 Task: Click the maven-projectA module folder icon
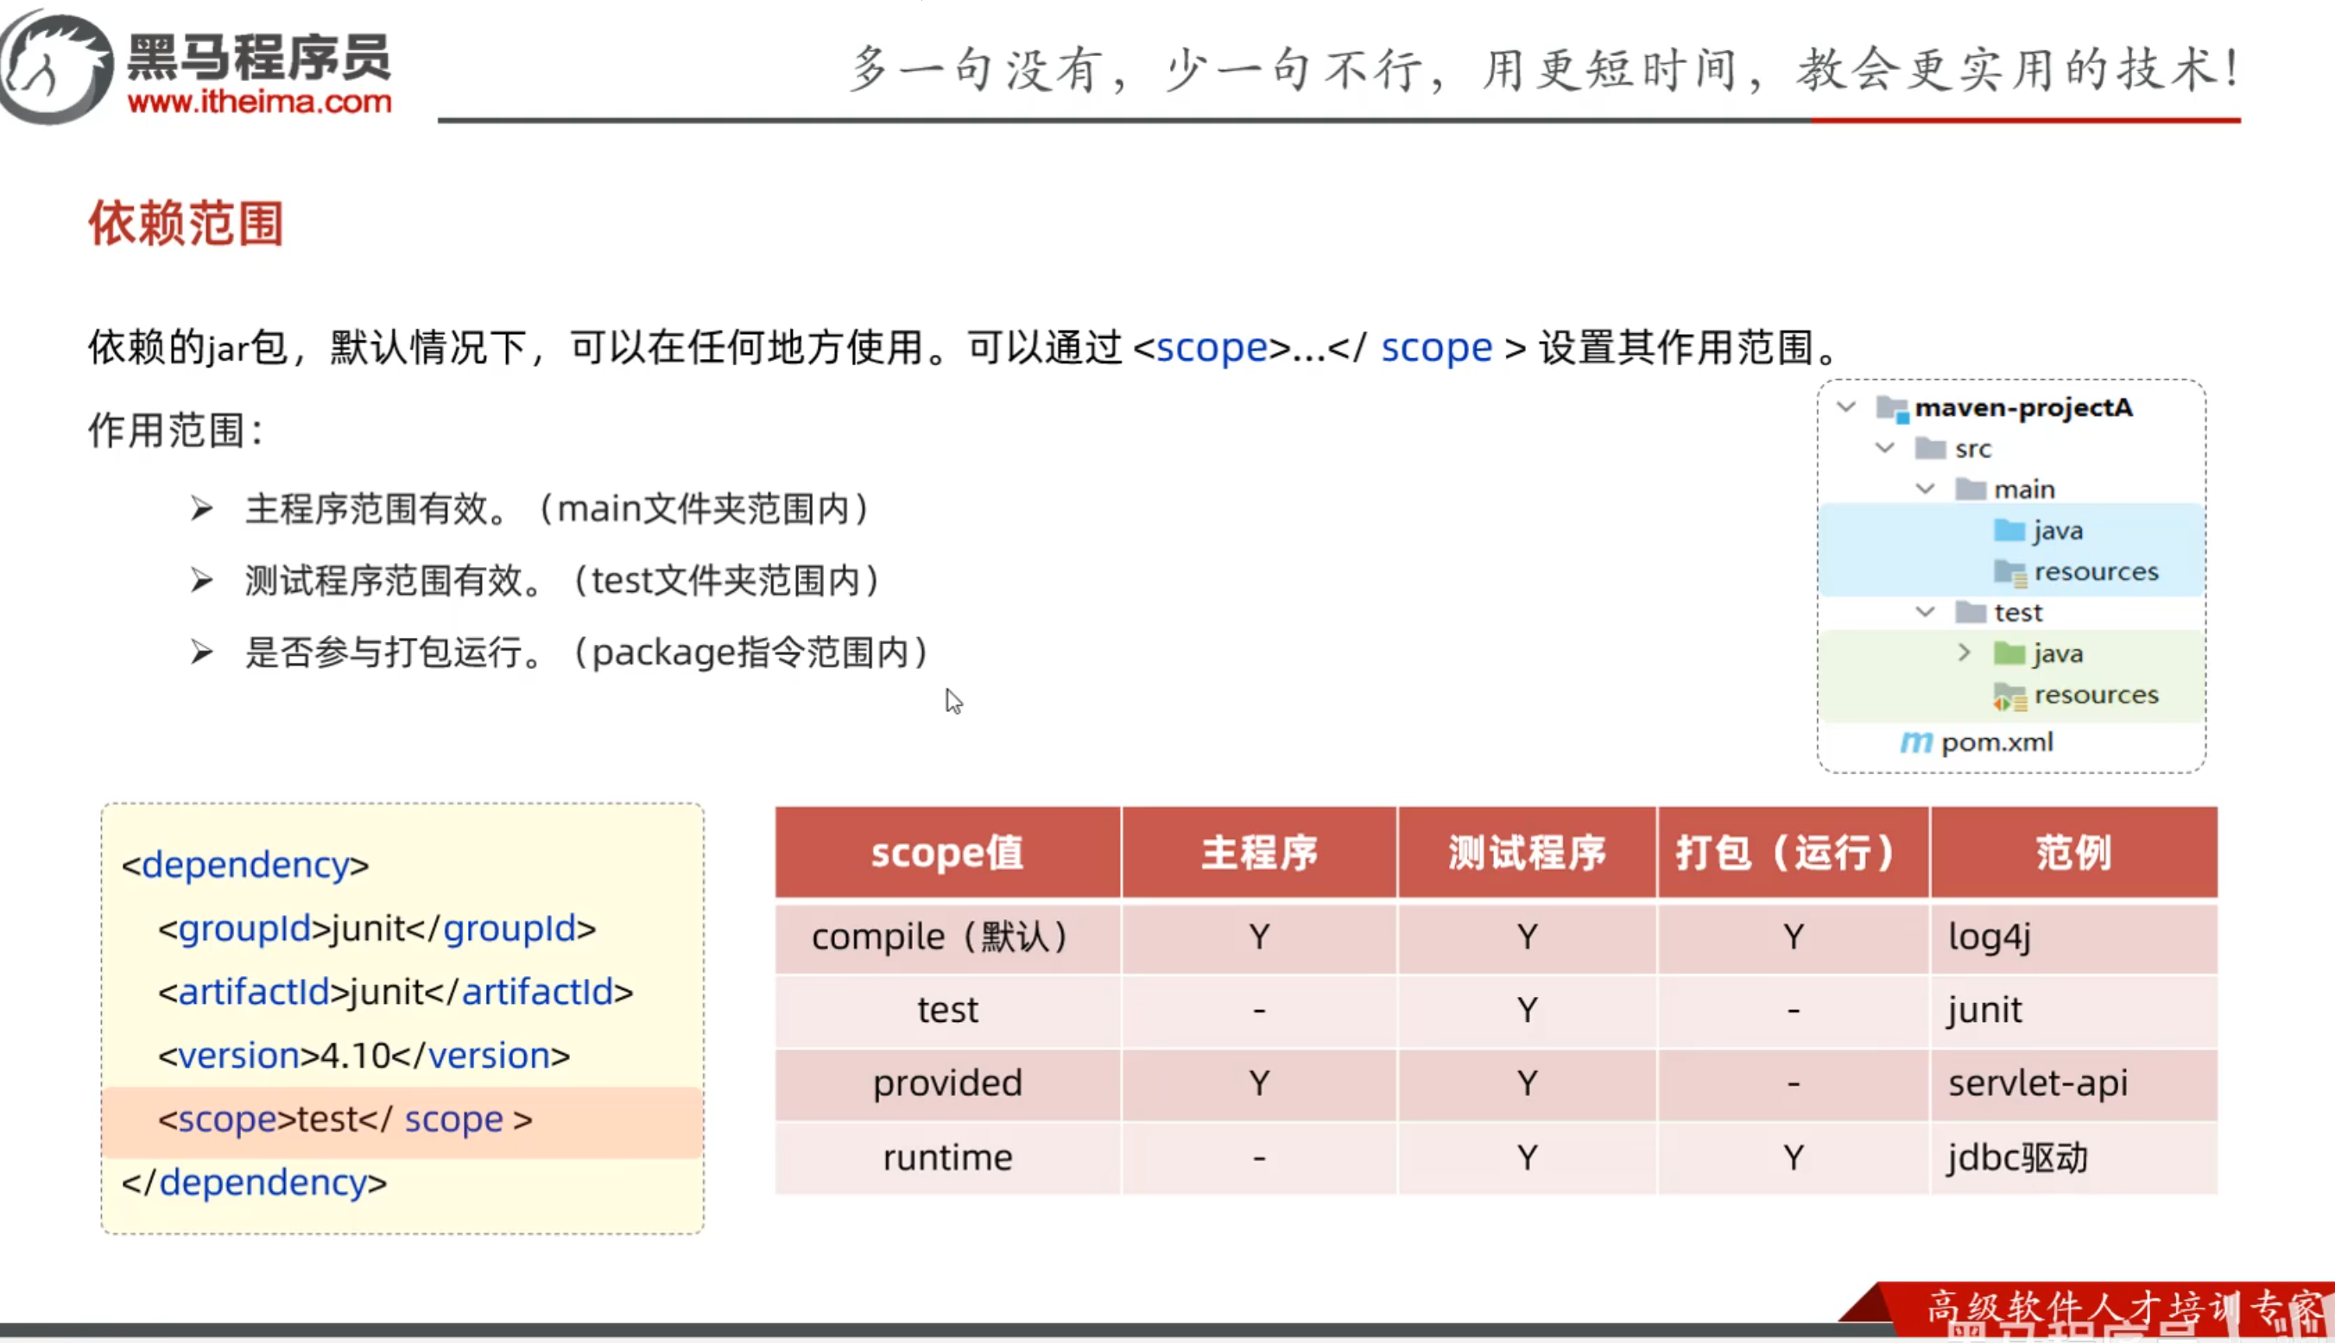coord(1892,407)
